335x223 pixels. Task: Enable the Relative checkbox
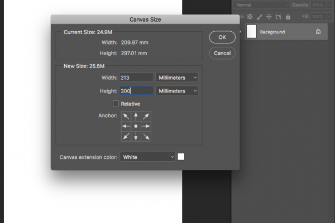pyautogui.click(x=116, y=104)
